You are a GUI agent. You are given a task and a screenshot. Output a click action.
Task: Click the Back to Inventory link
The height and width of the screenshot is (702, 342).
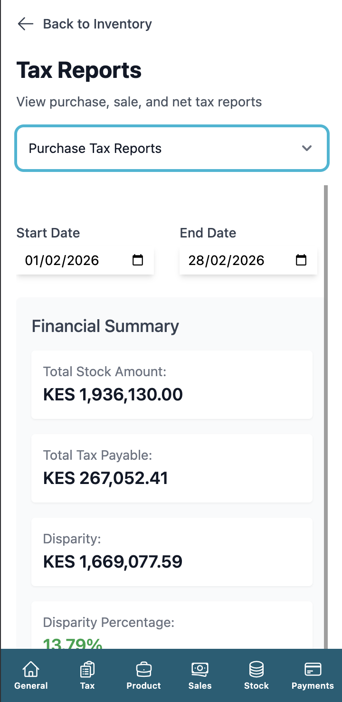point(97,24)
